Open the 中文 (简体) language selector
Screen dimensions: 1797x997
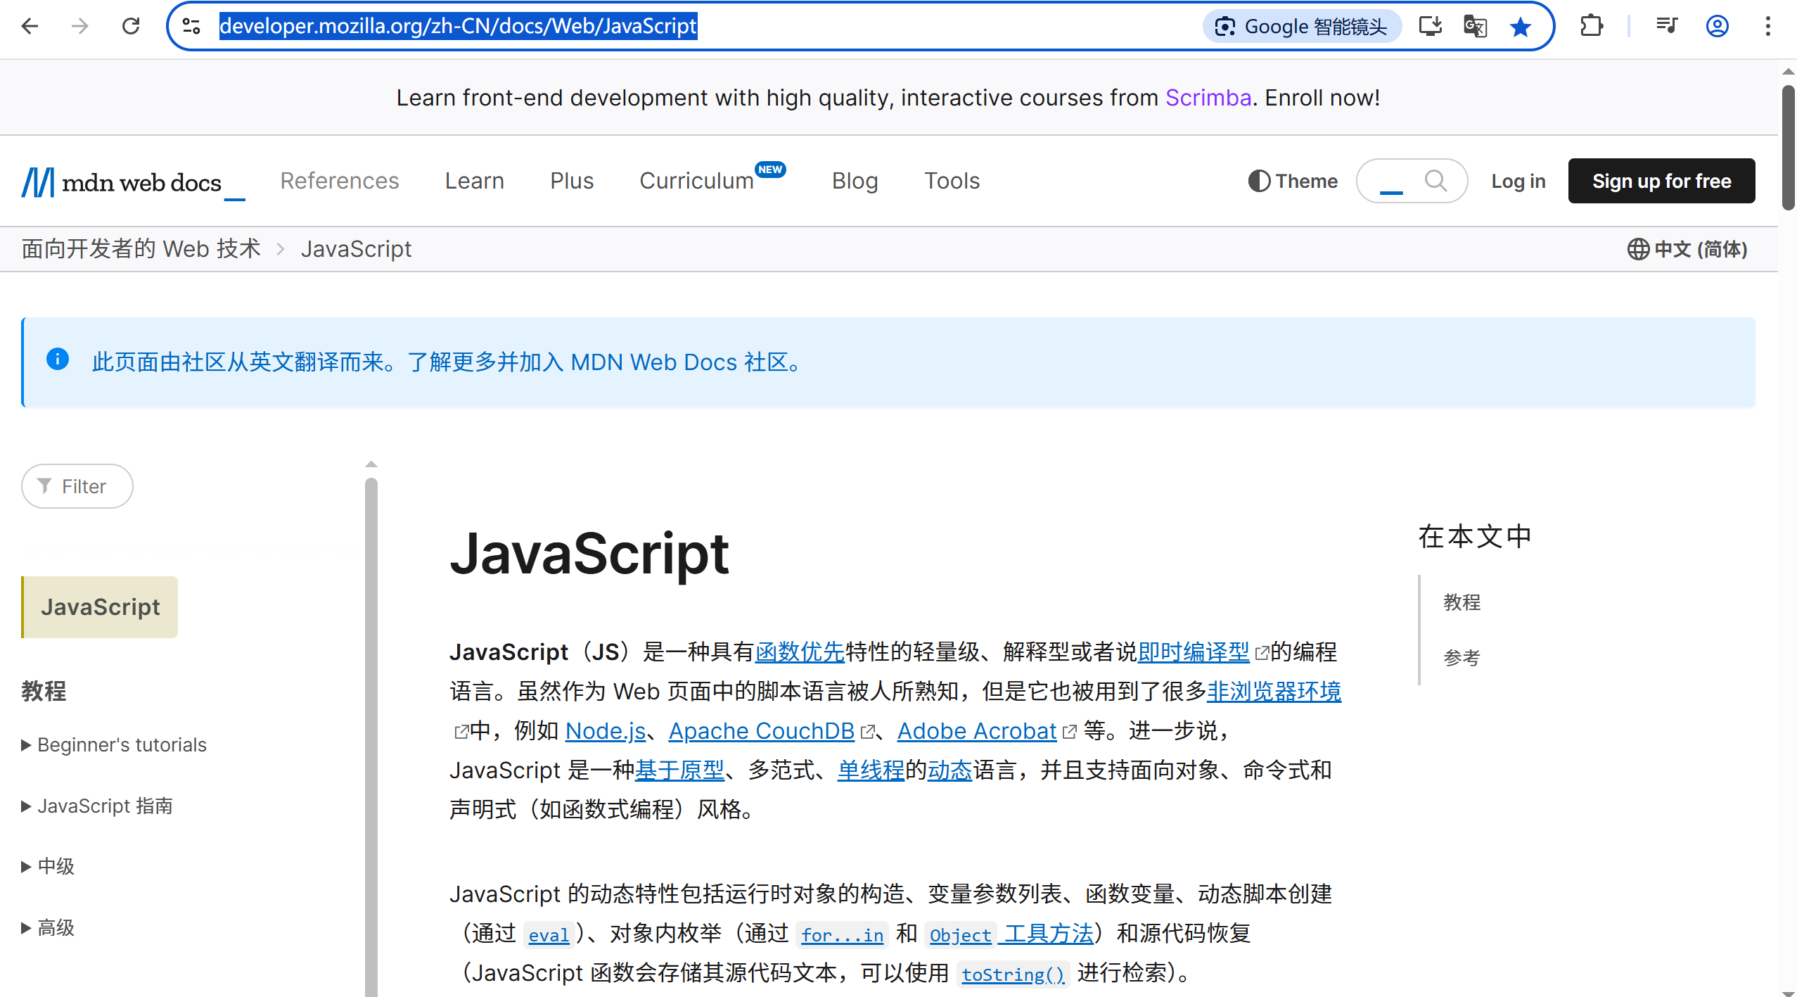point(1687,249)
